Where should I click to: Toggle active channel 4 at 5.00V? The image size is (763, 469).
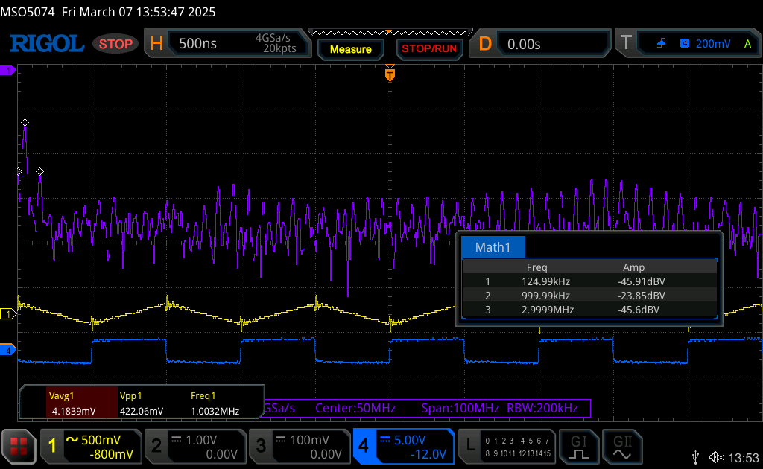click(402, 447)
